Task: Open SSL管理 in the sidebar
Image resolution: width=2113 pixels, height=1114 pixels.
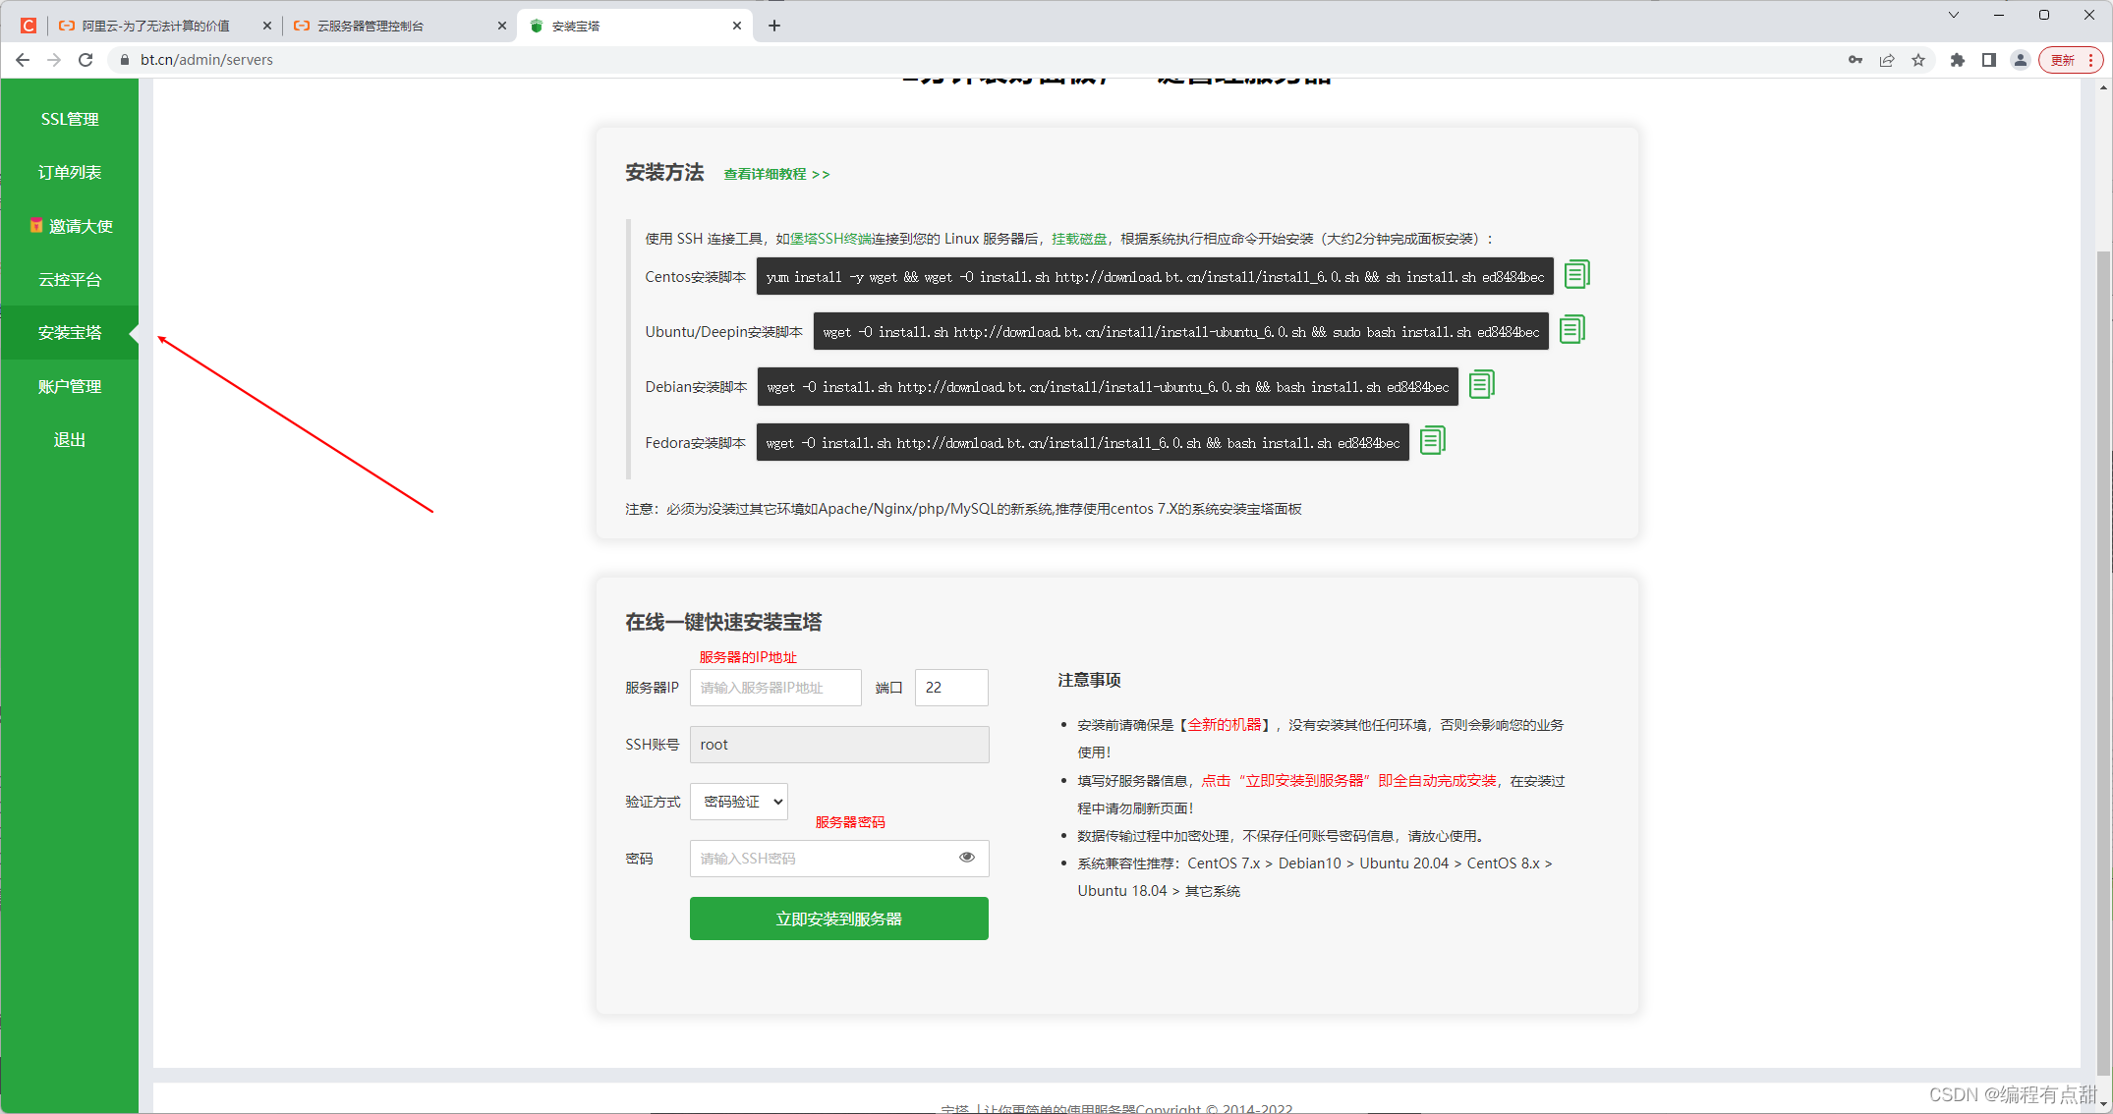Action: (x=70, y=119)
